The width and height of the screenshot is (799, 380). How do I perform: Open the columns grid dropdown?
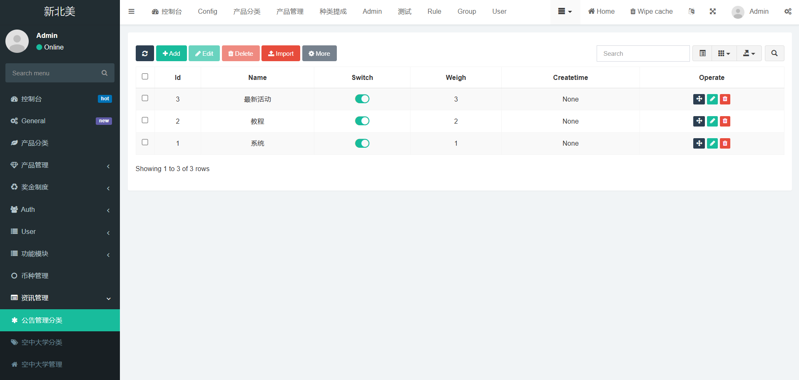pos(724,53)
